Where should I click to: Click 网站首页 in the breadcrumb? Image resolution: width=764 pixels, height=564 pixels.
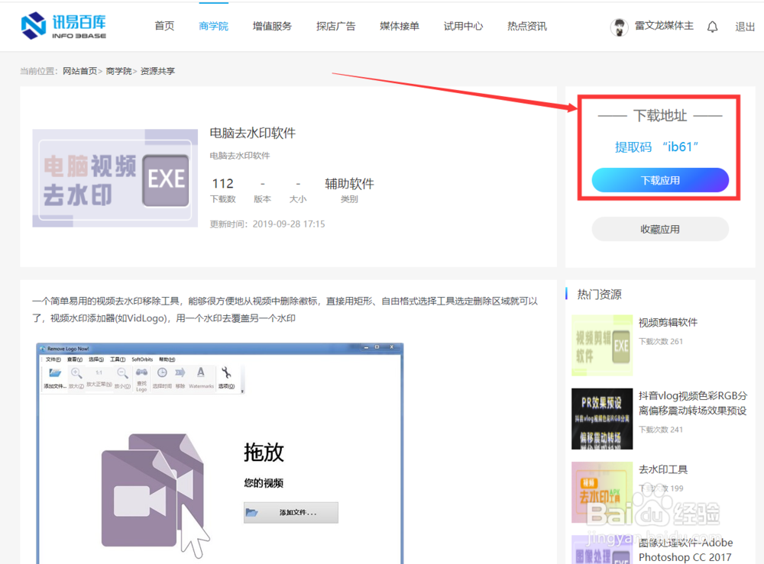tap(80, 71)
